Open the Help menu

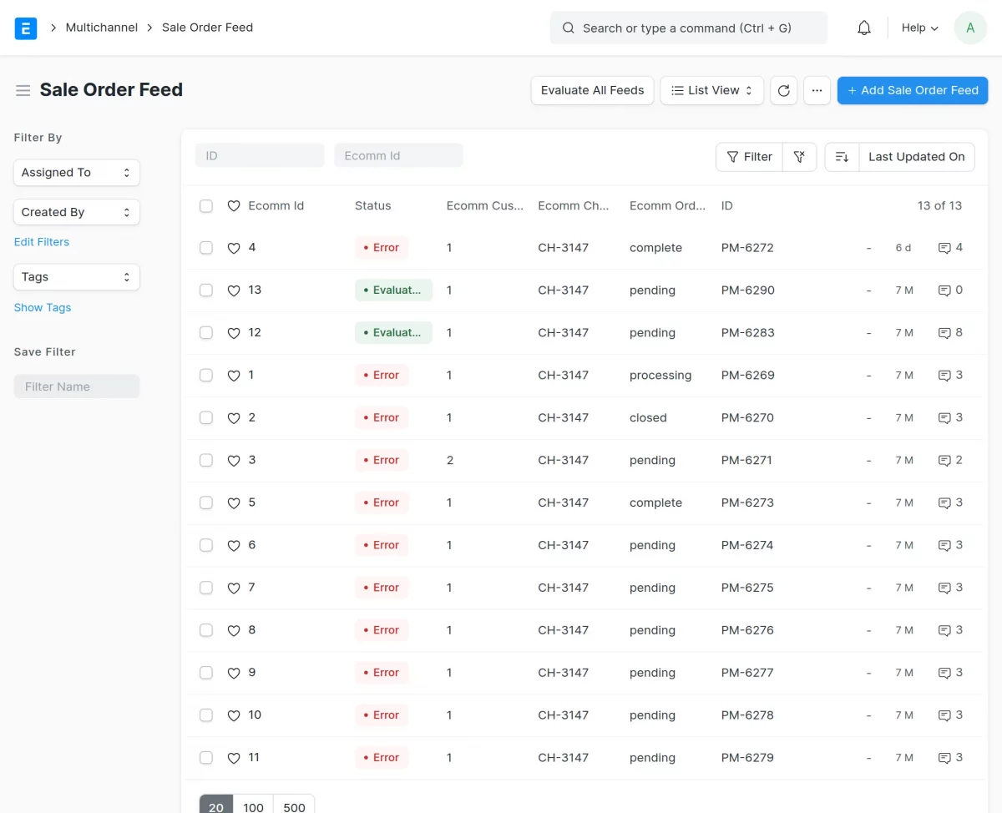[918, 28]
